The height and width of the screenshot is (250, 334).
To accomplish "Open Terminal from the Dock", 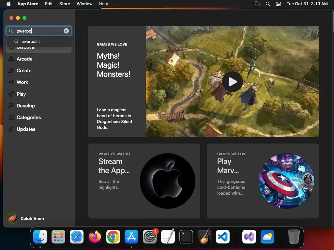I will coord(186,237).
